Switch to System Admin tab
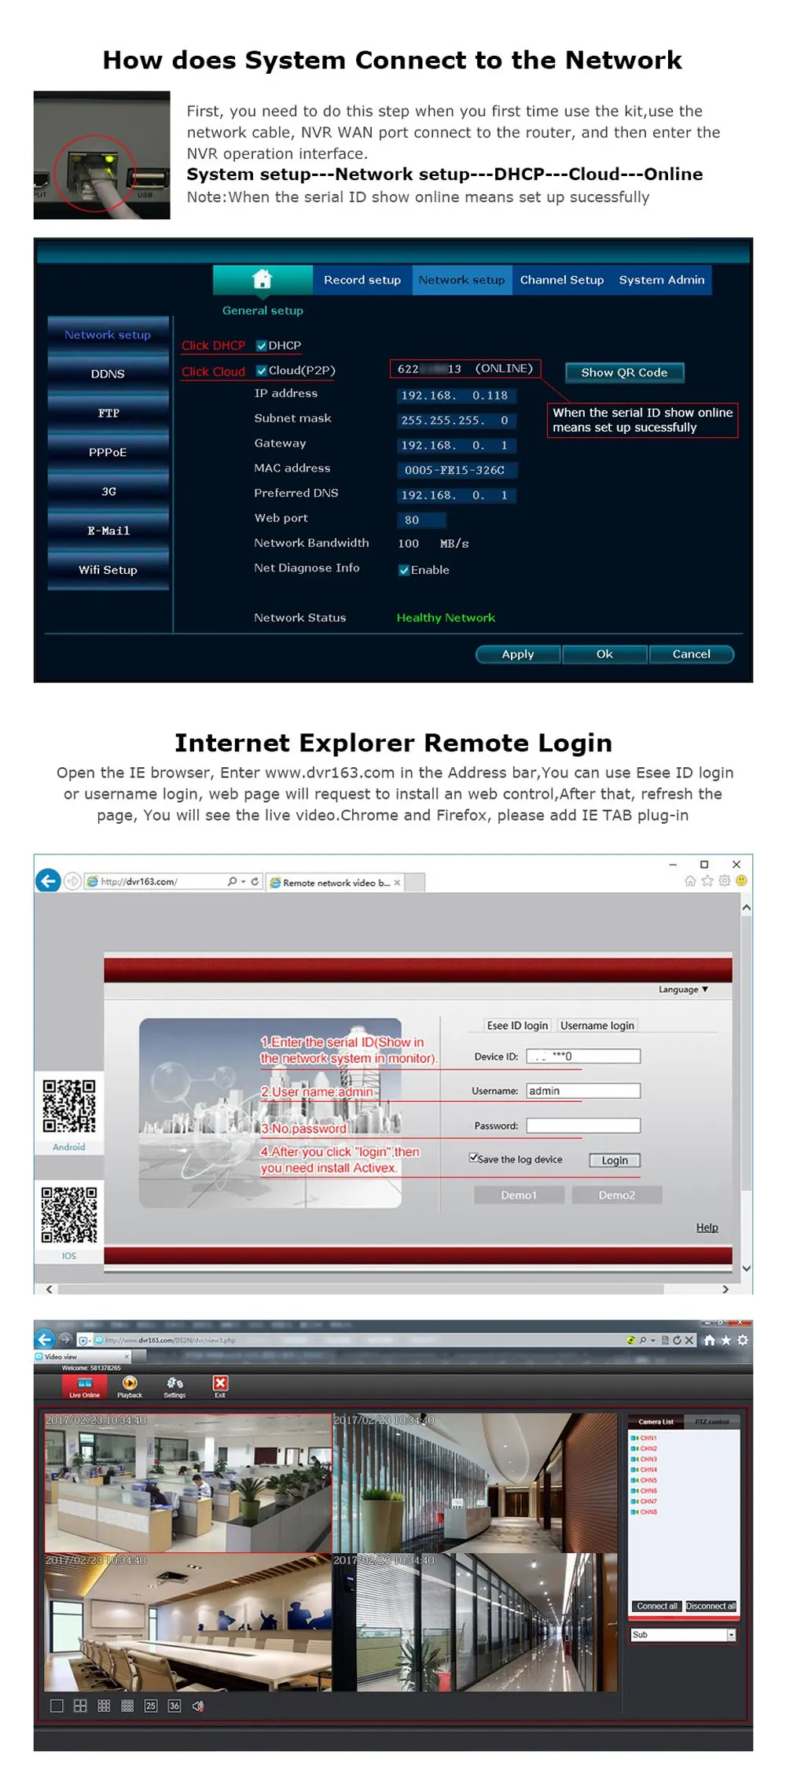 click(661, 280)
